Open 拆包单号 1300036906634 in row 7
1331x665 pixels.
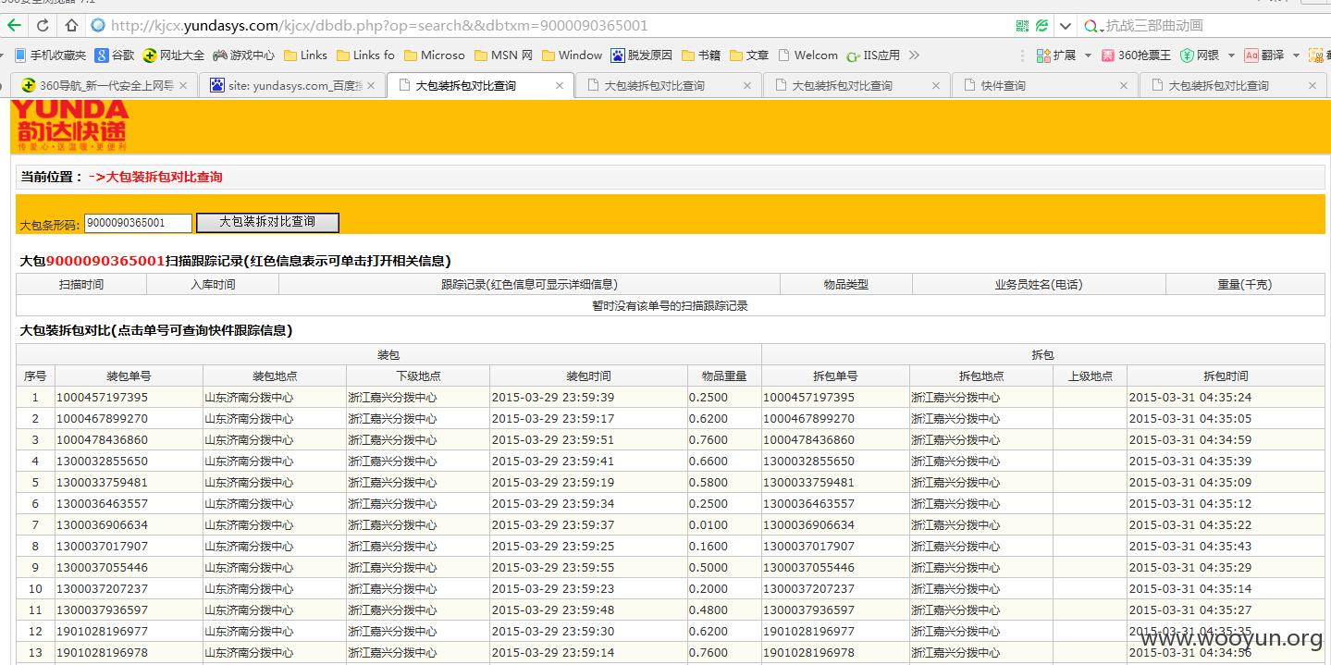808,525
